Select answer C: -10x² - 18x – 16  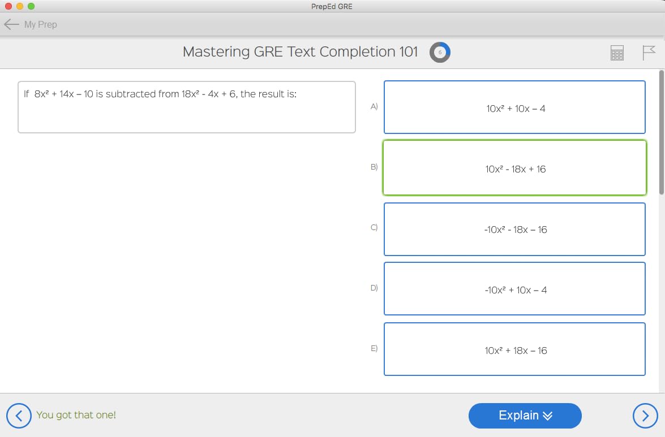[x=514, y=229]
